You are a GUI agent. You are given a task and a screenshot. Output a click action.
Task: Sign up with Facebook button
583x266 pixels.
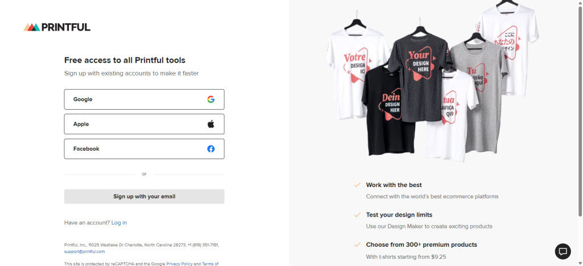click(144, 149)
